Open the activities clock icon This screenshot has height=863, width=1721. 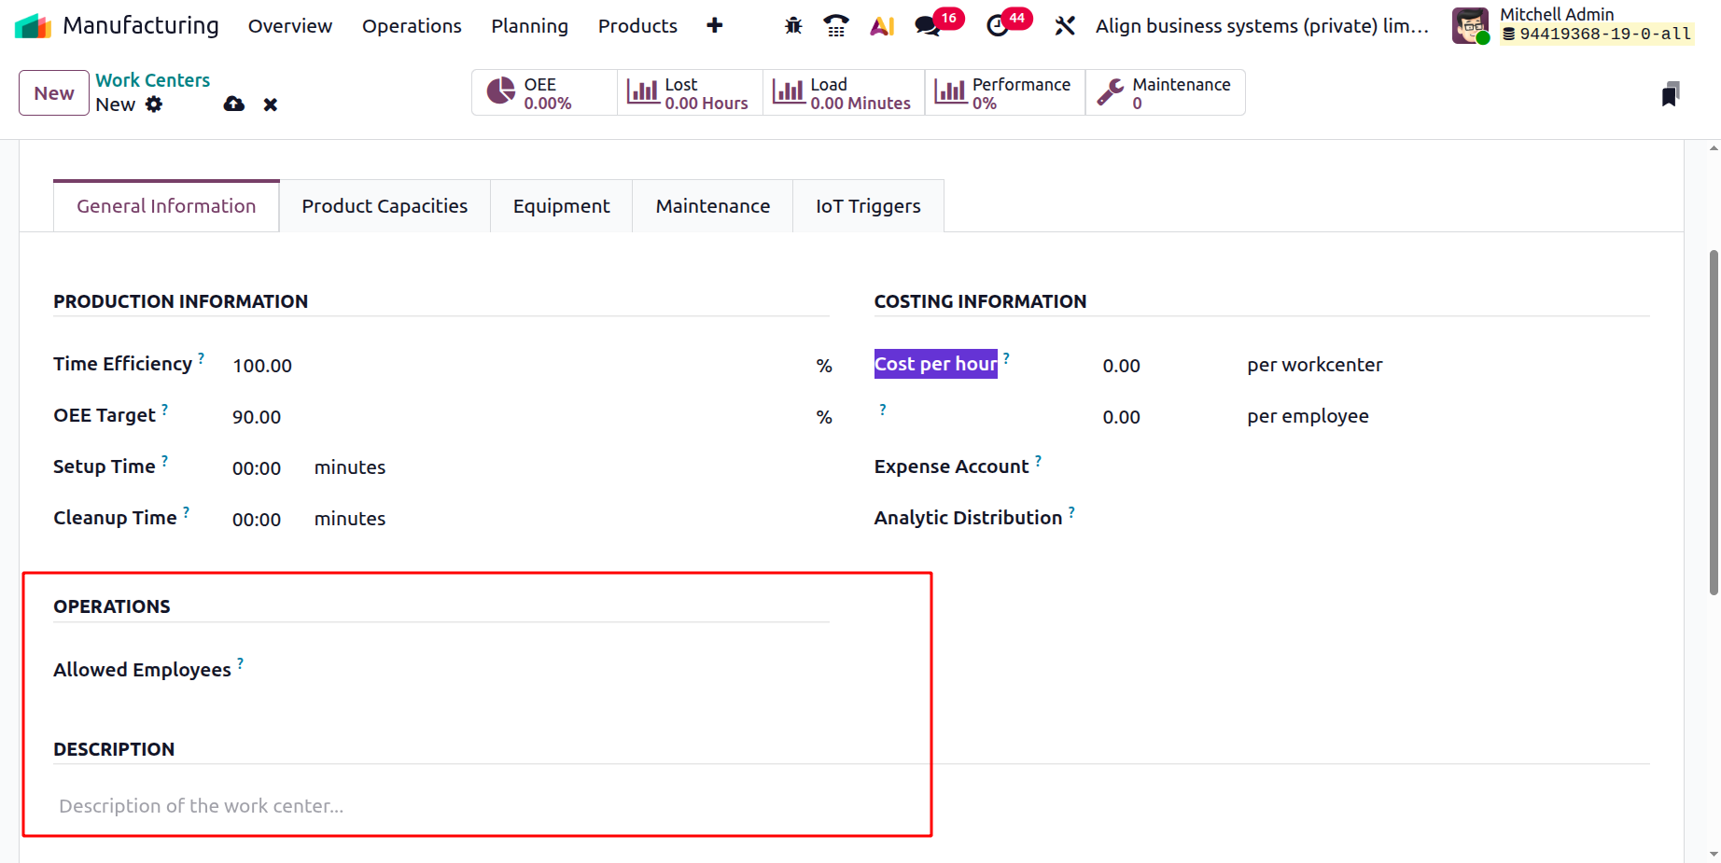(998, 26)
